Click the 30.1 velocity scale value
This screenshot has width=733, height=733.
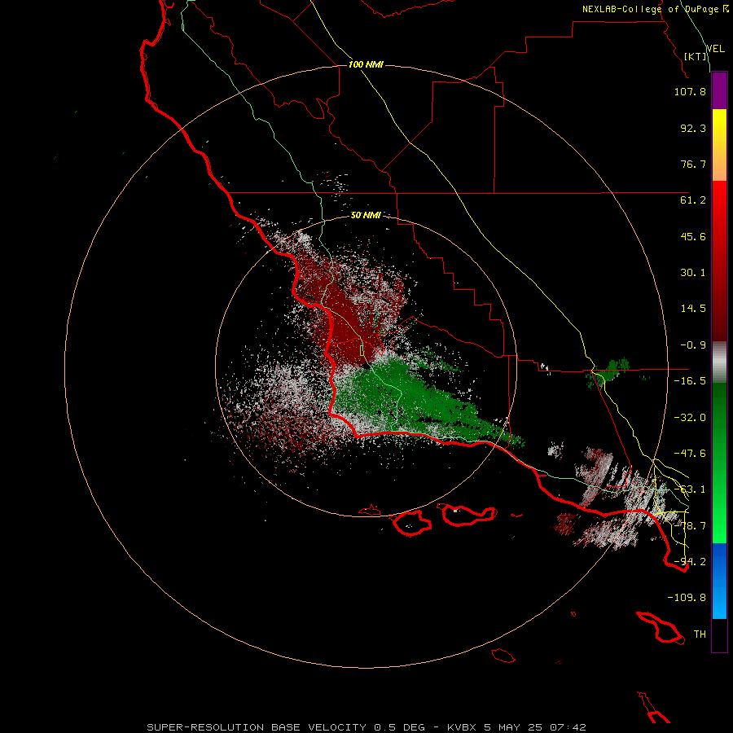click(693, 273)
